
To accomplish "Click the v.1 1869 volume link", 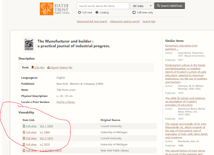I will (45, 132).
